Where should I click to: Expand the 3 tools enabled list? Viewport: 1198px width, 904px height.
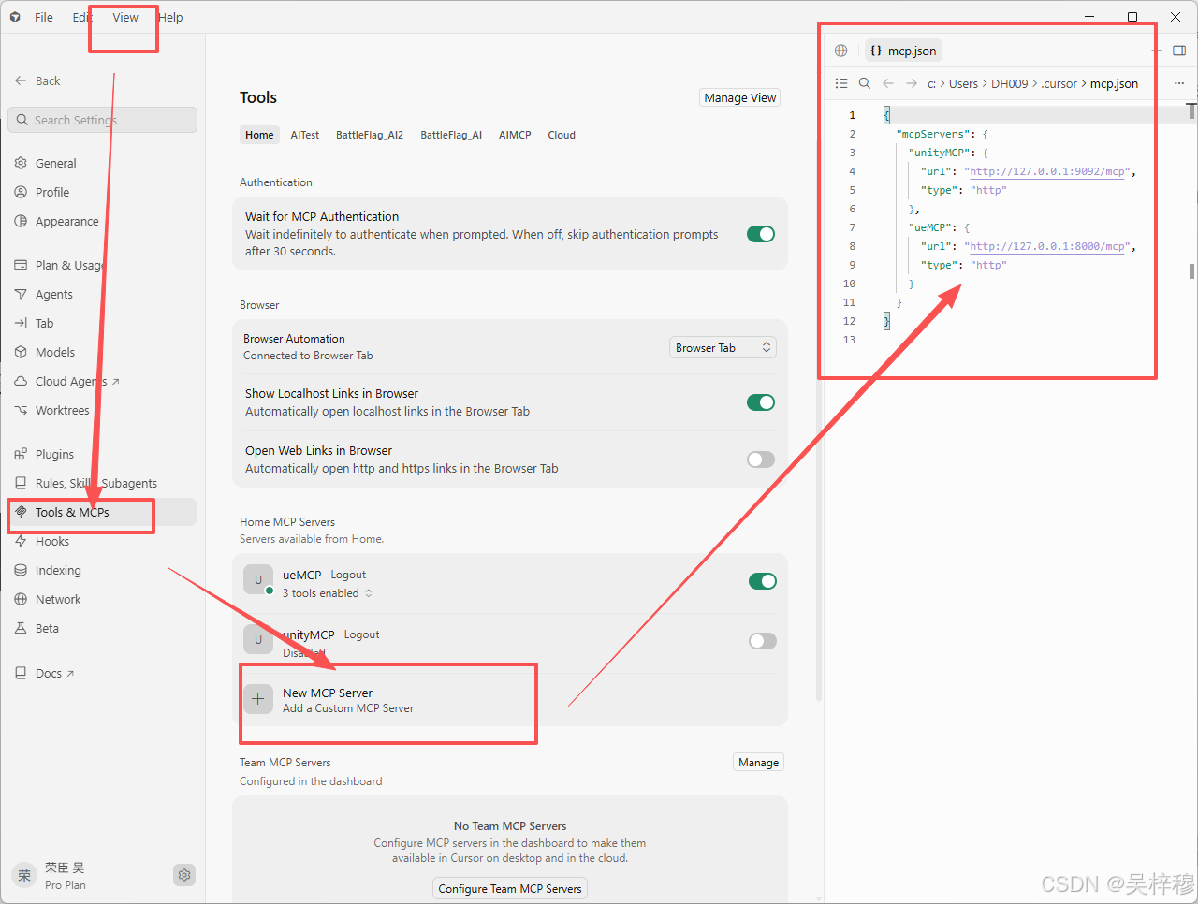coord(328,593)
